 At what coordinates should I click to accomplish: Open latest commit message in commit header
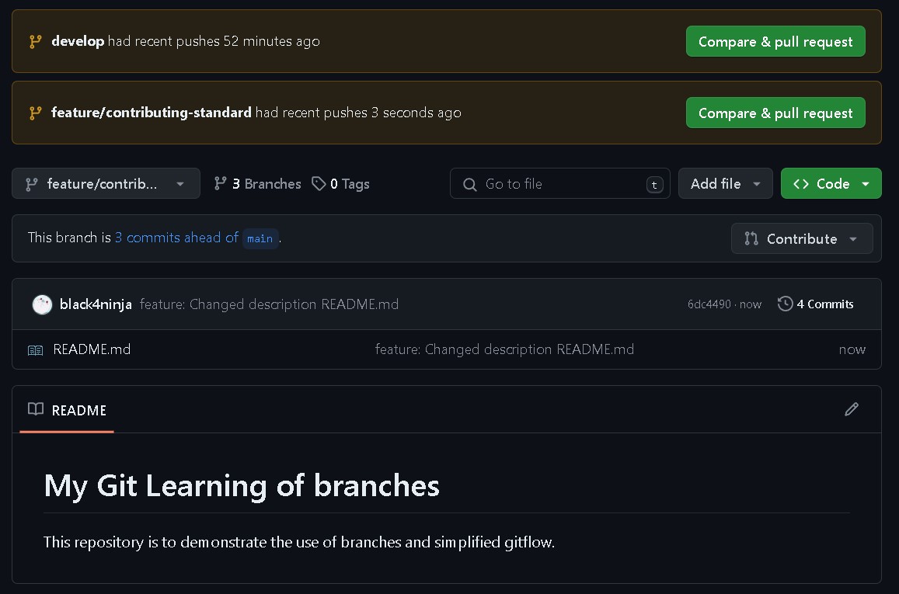(x=269, y=304)
